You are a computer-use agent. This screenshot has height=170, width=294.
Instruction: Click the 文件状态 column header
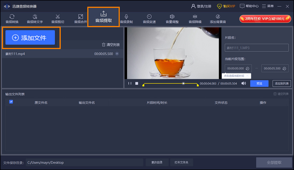pos(221,102)
